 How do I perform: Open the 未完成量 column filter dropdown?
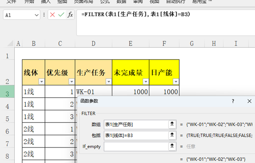tap(146, 81)
